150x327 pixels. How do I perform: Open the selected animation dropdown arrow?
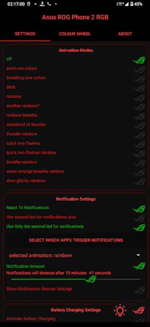[138, 255]
